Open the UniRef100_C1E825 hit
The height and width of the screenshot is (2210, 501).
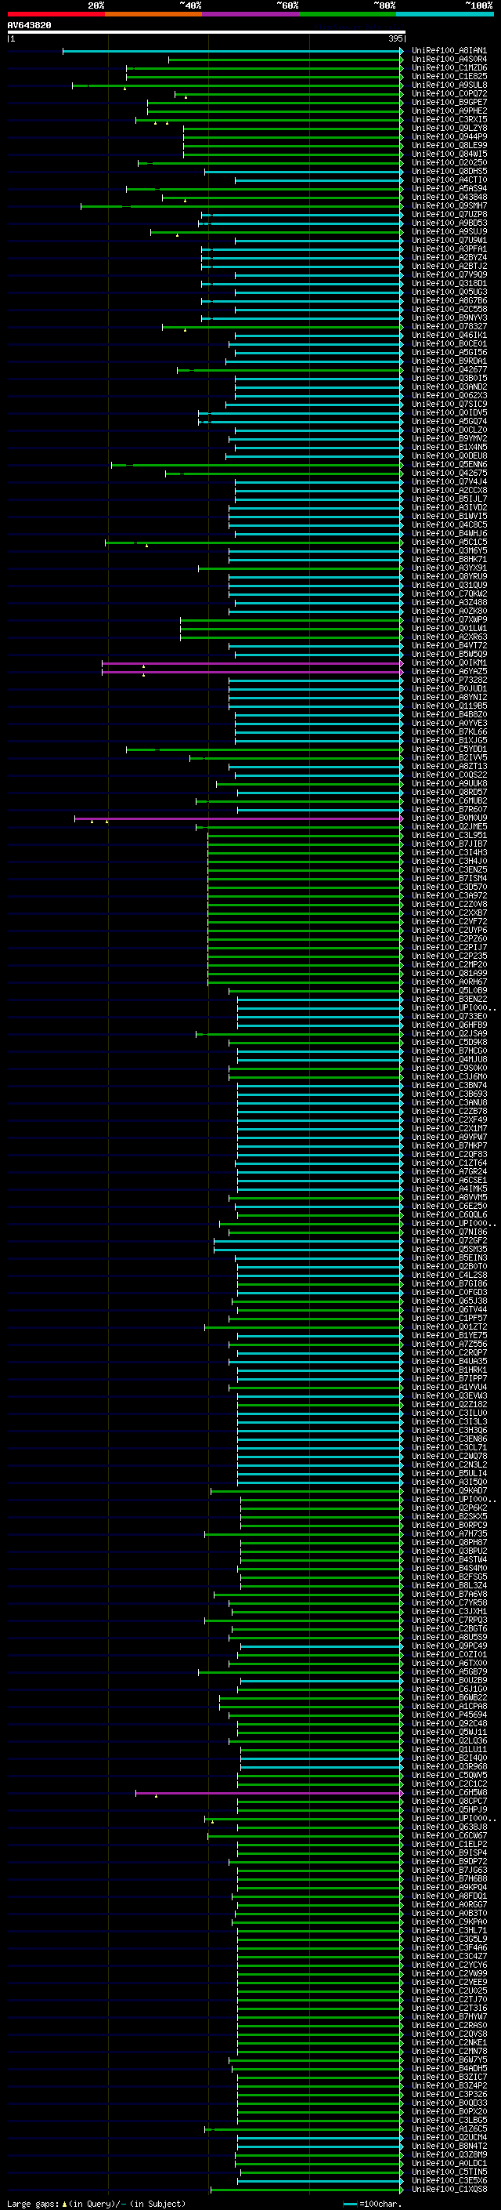coord(449,77)
